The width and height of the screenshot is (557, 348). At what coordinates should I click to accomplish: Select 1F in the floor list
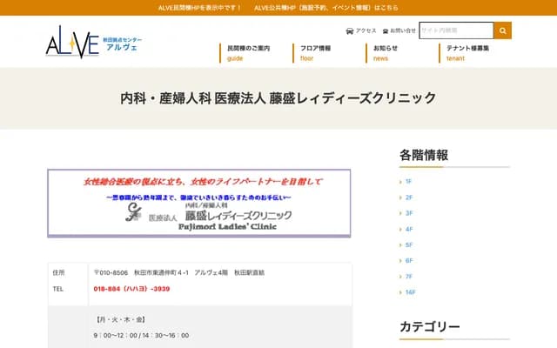(408, 182)
